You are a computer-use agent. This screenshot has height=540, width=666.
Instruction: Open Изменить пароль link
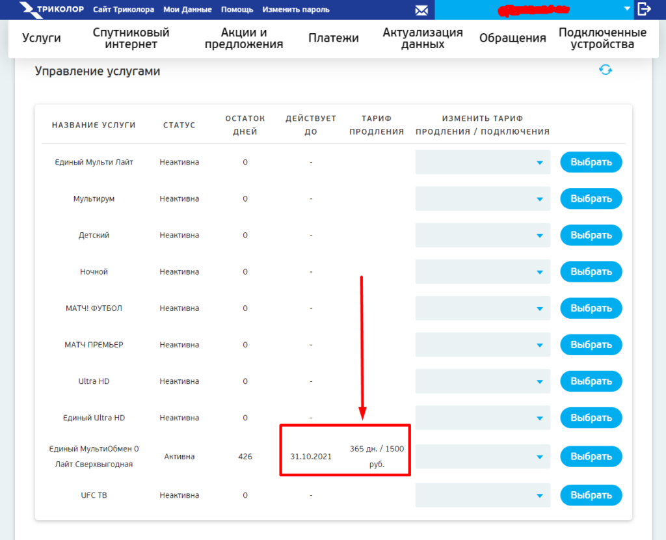296,9
